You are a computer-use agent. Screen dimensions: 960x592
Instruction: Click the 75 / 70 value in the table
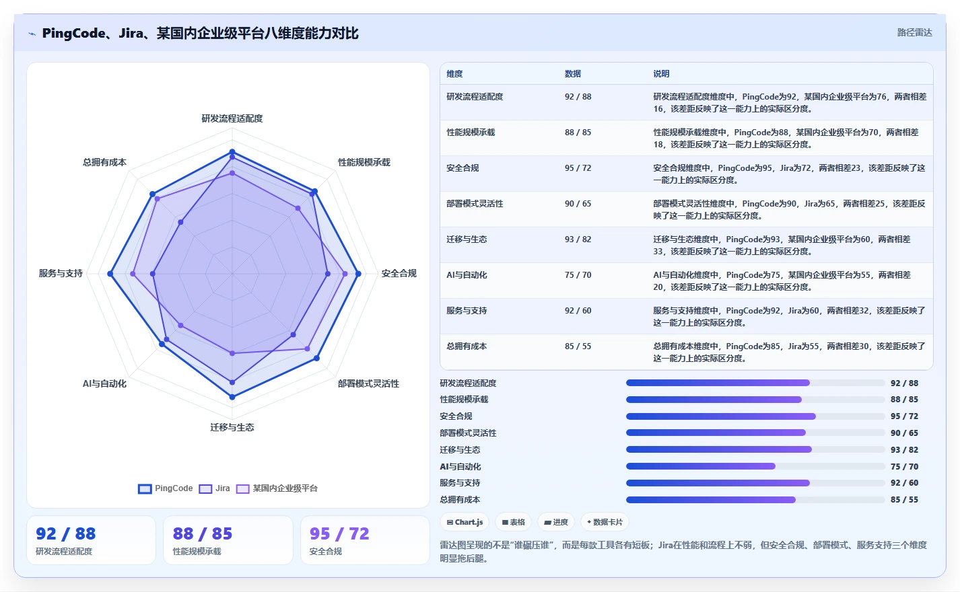[x=578, y=275]
